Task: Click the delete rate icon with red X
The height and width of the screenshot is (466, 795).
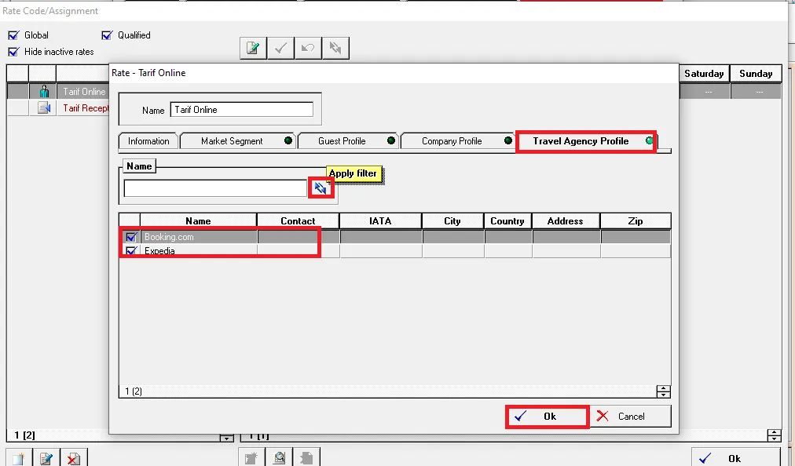Action: click(74, 458)
